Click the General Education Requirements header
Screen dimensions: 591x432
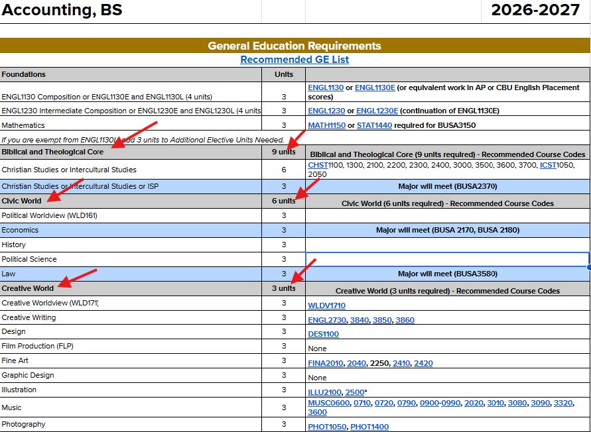pos(295,46)
